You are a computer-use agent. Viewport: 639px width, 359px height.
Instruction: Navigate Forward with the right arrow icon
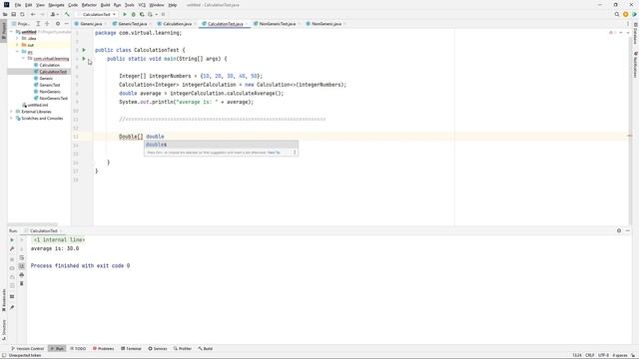point(42,14)
